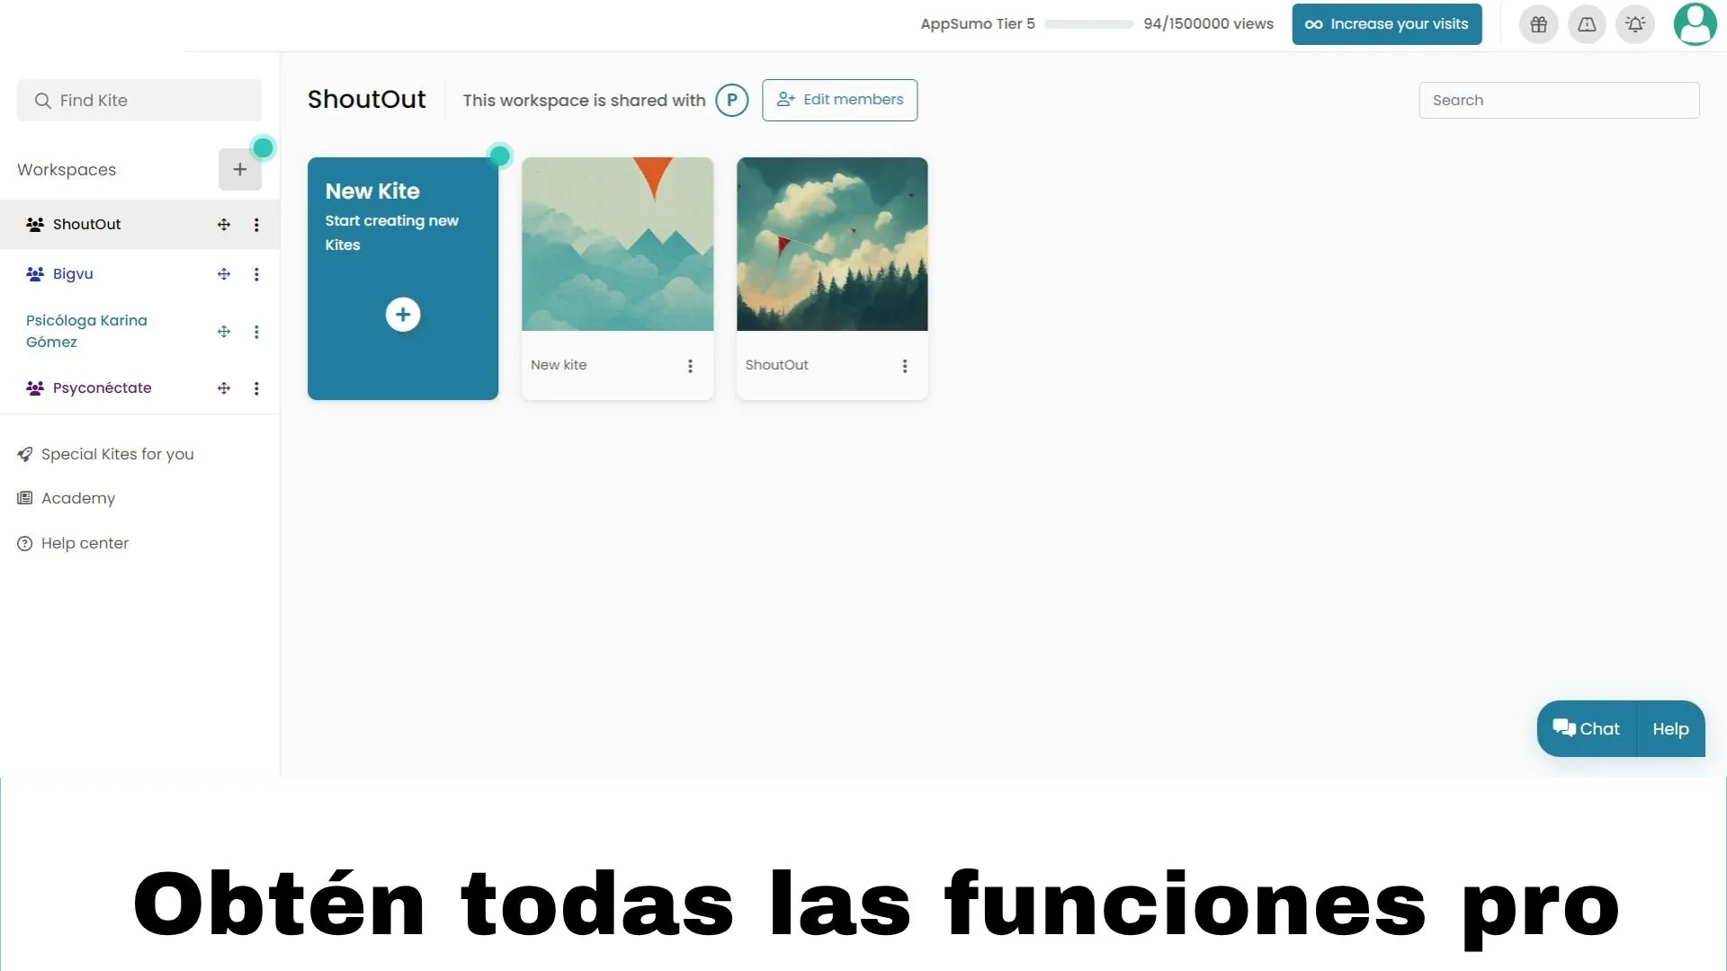Select the Psicóloga Karina Gómez workspace
Image resolution: width=1727 pixels, height=971 pixels.
pyautogui.click(x=86, y=331)
